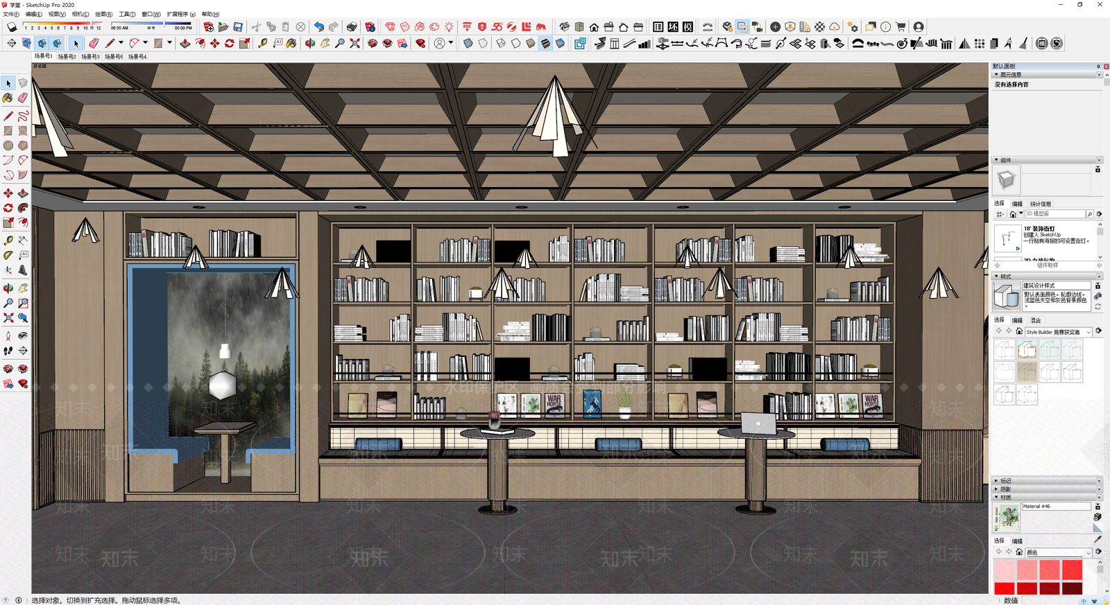Open the 文件(F) menu
The width and height of the screenshot is (1110, 605).
click(11, 14)
